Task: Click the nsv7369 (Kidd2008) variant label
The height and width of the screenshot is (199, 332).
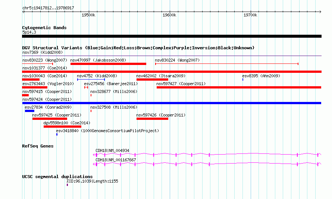Action: pos(43,52)
